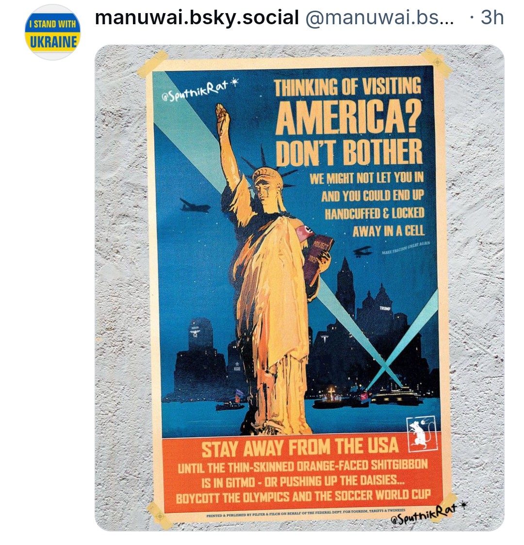Click the biplane silhouette near 'Make Fascism Great Again'

362,251
